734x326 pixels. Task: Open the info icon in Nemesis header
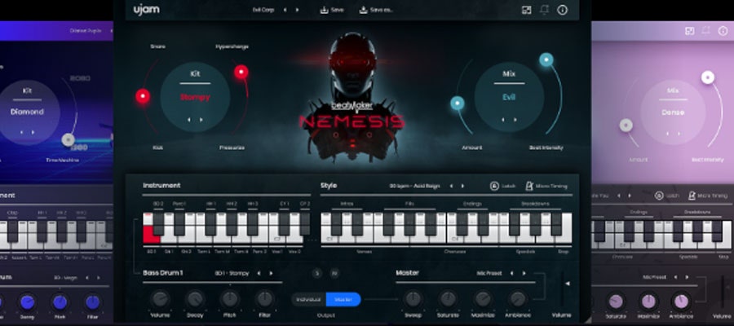click(x=562, y=10)
